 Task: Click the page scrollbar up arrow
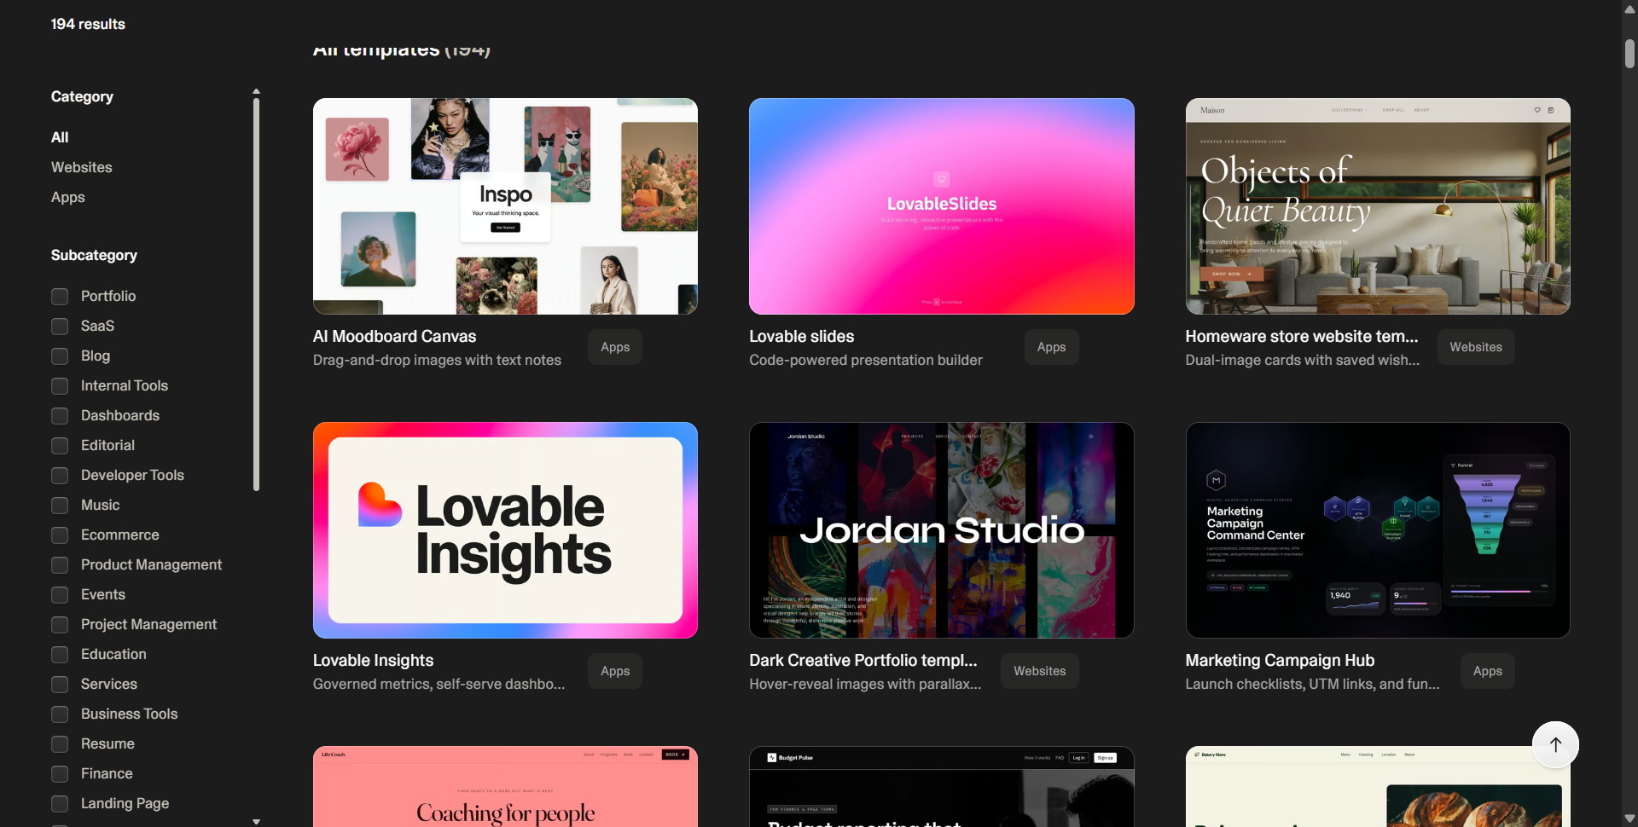pyautogui.click(x=1629, y=9)
